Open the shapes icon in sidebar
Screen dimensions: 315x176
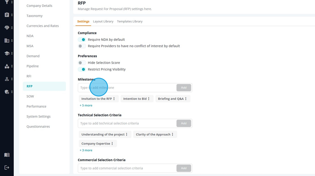click(7, 66)
